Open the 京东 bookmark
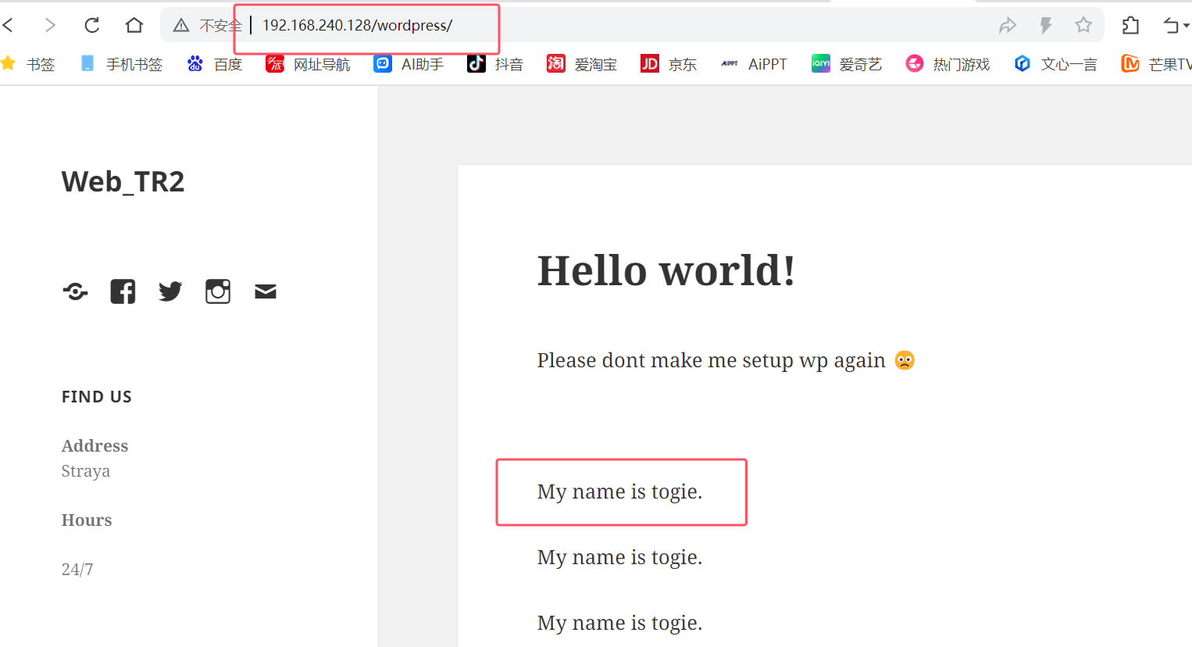This screenshot has height=647, width=1192. (x=669, y=64)
